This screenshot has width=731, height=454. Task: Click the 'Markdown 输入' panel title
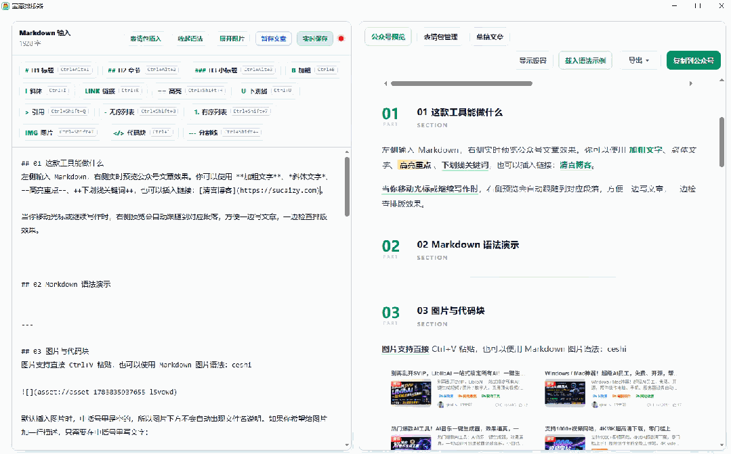coord(45,32)
